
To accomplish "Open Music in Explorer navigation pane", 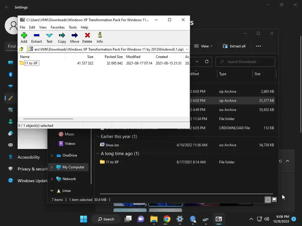I will (x=66, y=134).
